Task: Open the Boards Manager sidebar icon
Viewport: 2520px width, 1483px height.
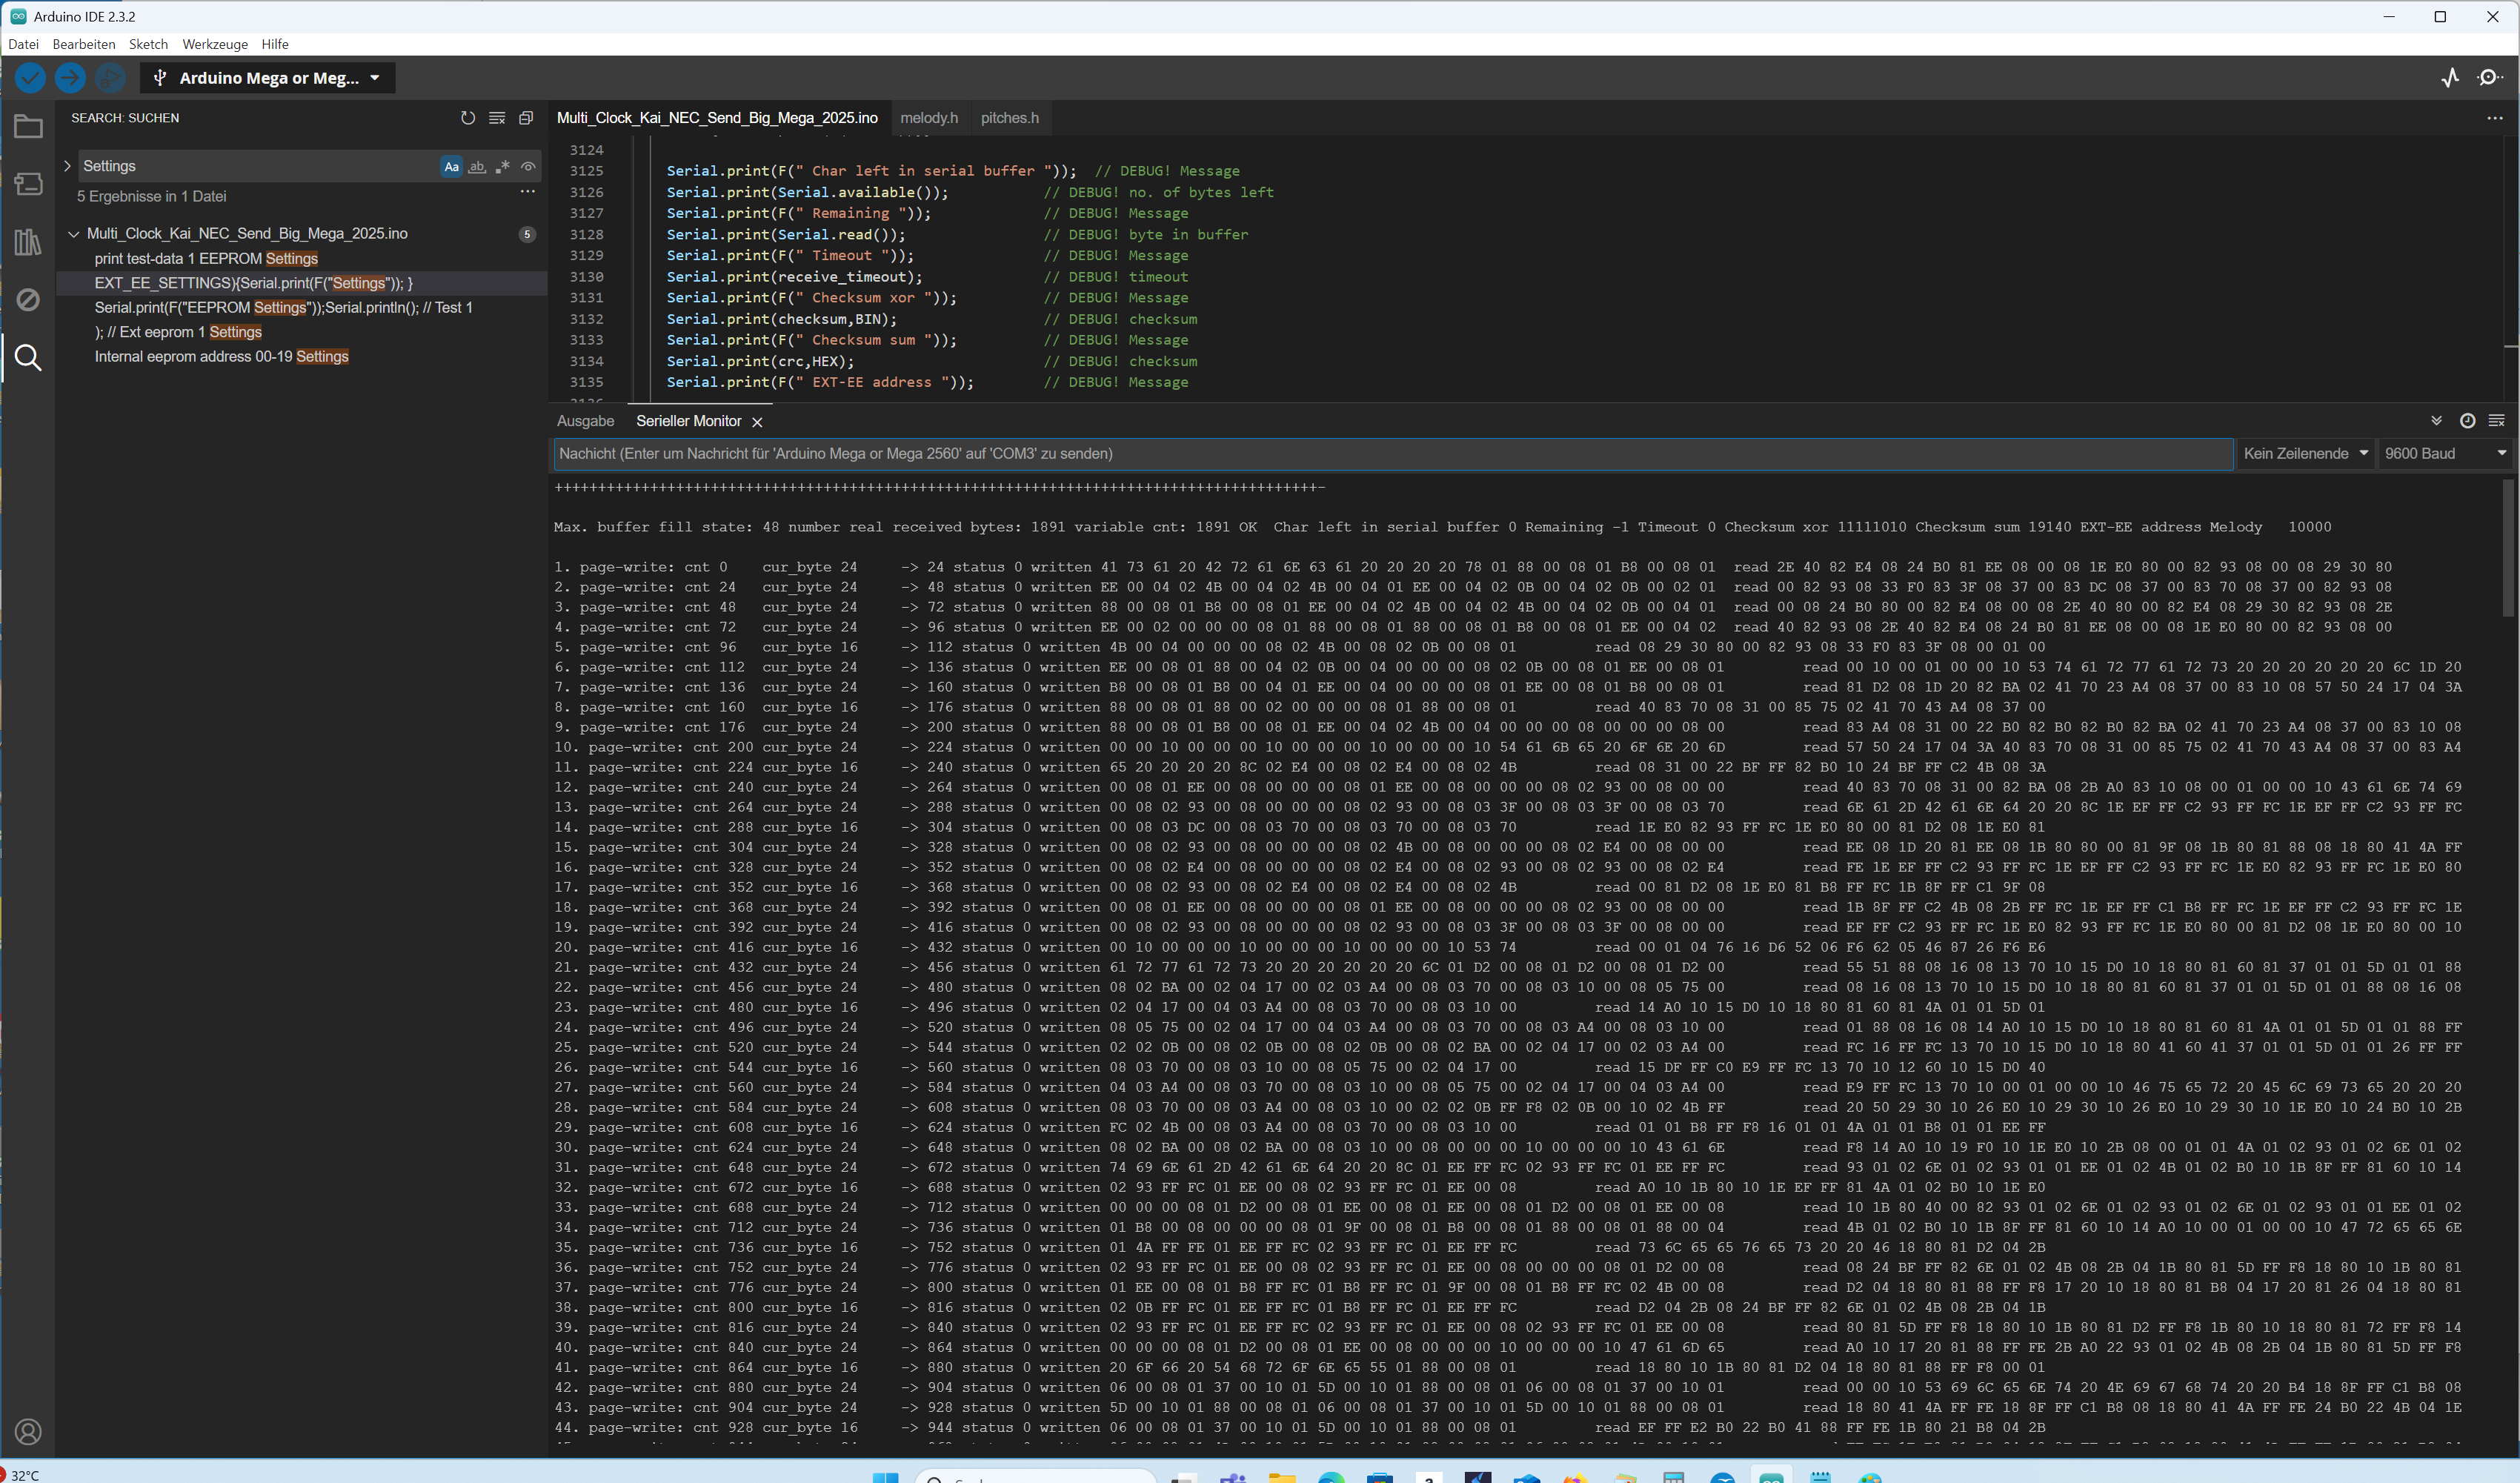Action: [28, 184]
